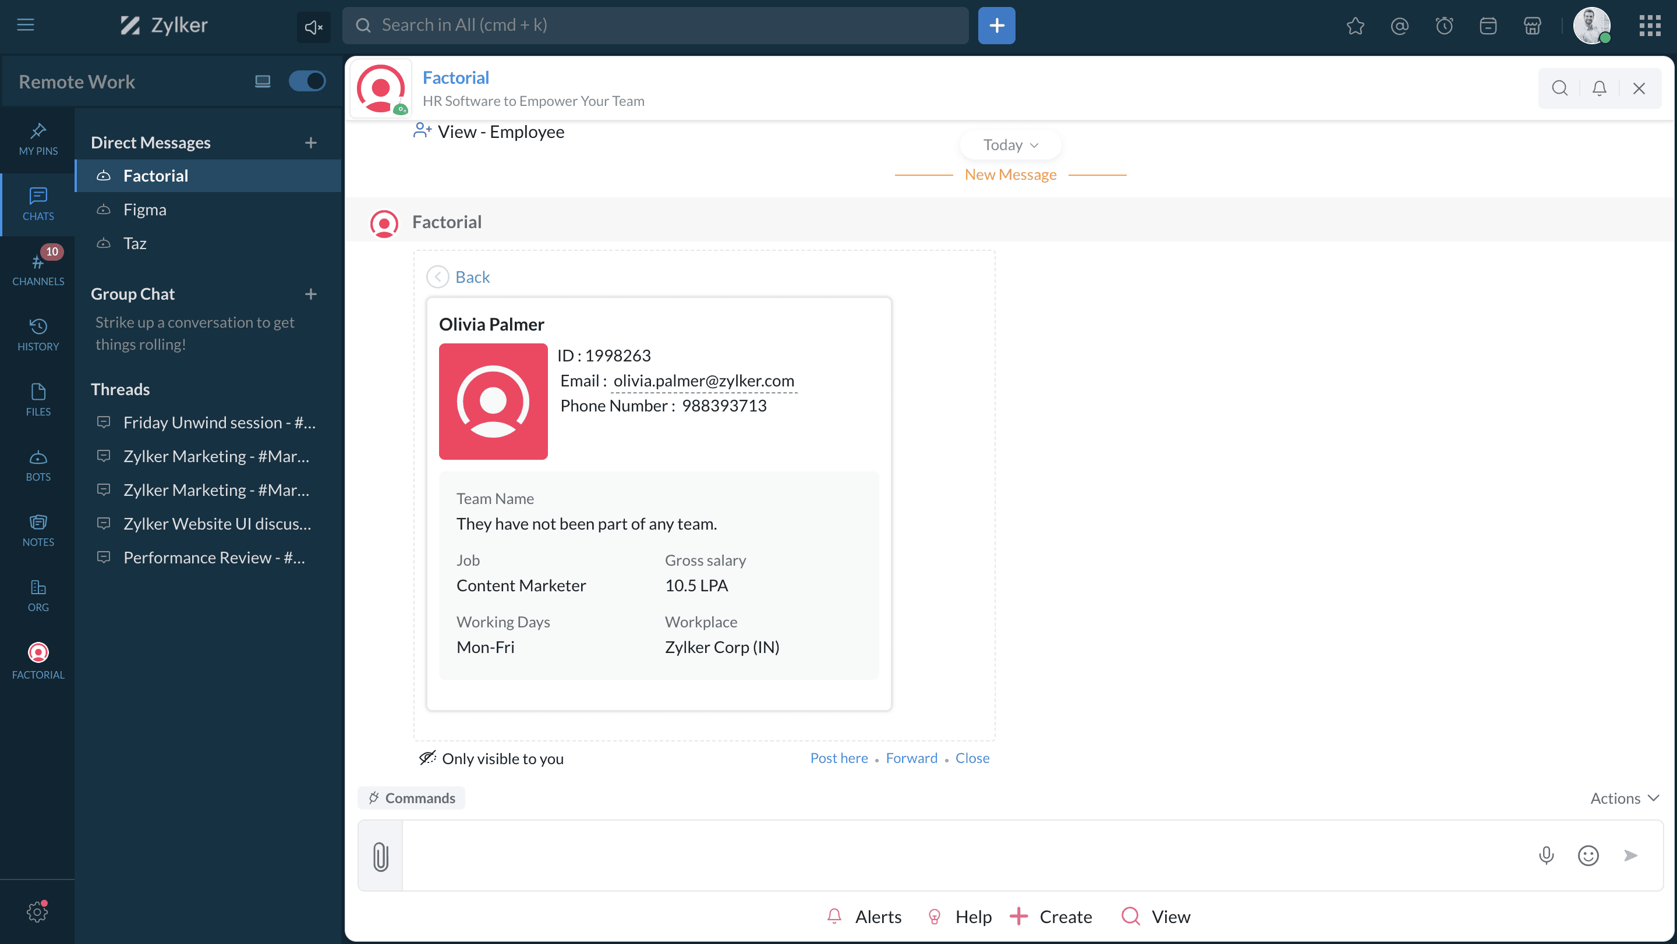Screen dimensions: 1677x944
Task: Expand the hamburger menu
Action: (26, 24)
